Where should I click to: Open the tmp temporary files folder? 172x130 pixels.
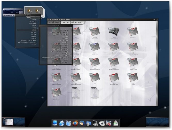(114, 78)
